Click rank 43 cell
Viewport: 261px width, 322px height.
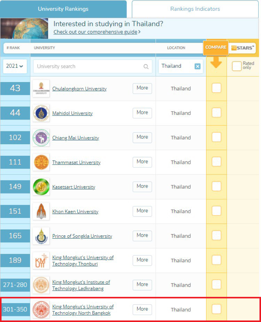click(15, 88)
